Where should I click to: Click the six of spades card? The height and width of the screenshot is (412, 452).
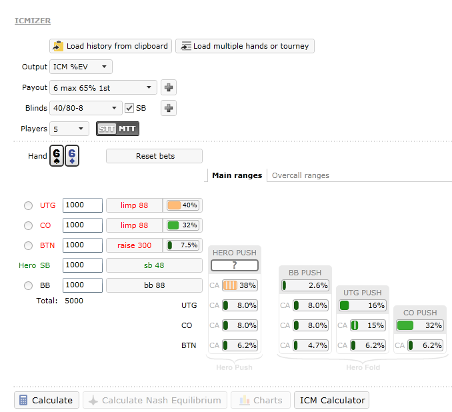coord(57,156)
